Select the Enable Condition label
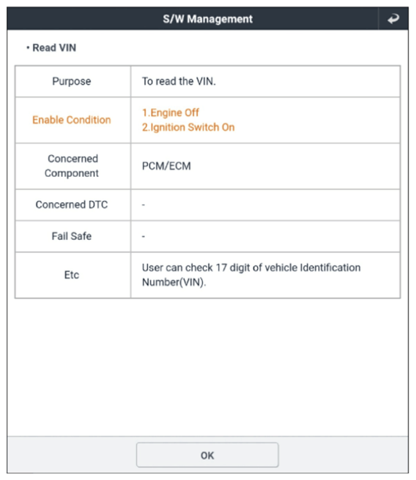 click(x=72, y=120)
